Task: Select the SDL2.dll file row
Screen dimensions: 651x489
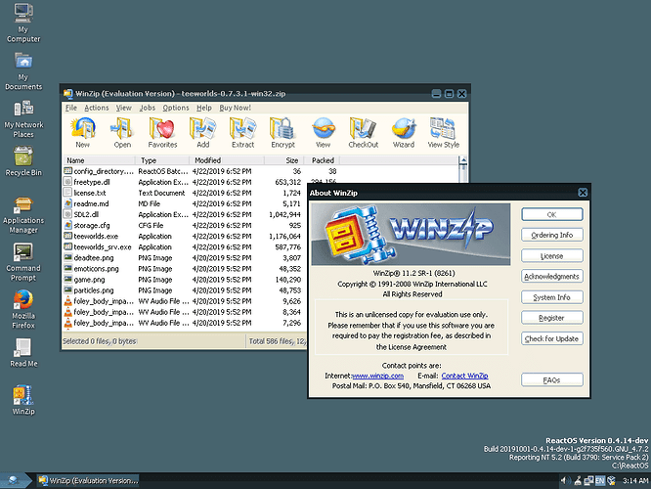Action: pyautogui.click(x=185, y=214)
